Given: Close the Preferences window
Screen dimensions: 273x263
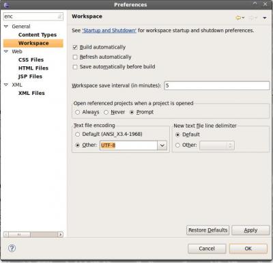Looking at the screenshot, I should (x=265, y=4).
